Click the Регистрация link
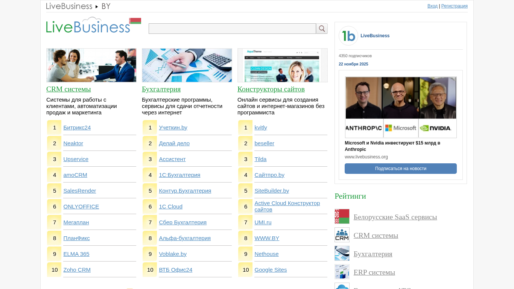This screenshot has height=289, width=514. pos(455,6)
